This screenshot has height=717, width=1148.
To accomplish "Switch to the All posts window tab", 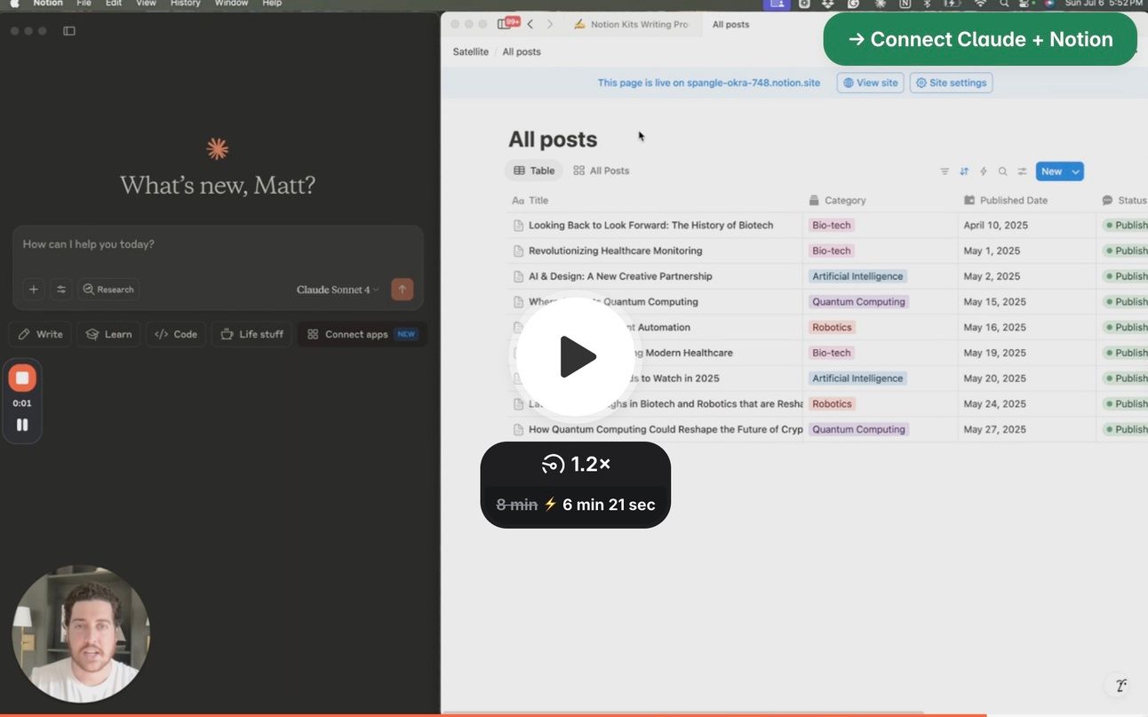I will pos(730,24).
